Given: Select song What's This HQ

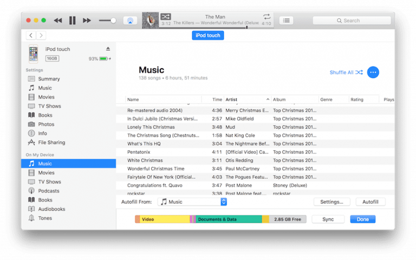Looking at the screenshot, I should click(x=255, y=144).
